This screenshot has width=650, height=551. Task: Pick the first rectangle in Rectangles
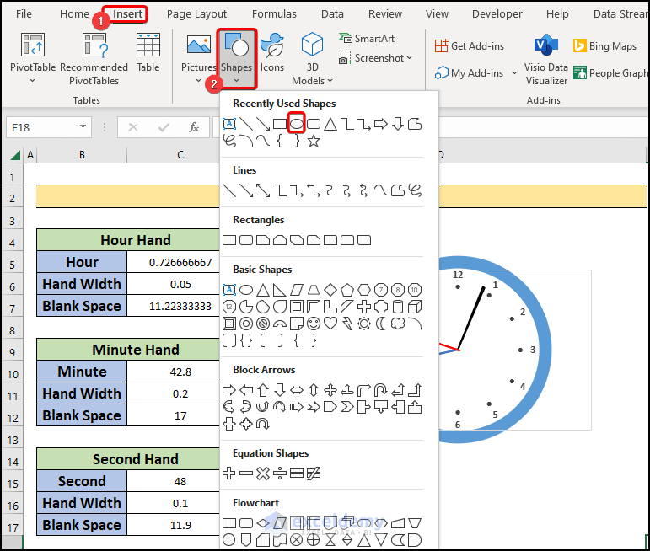coord(228,240)
